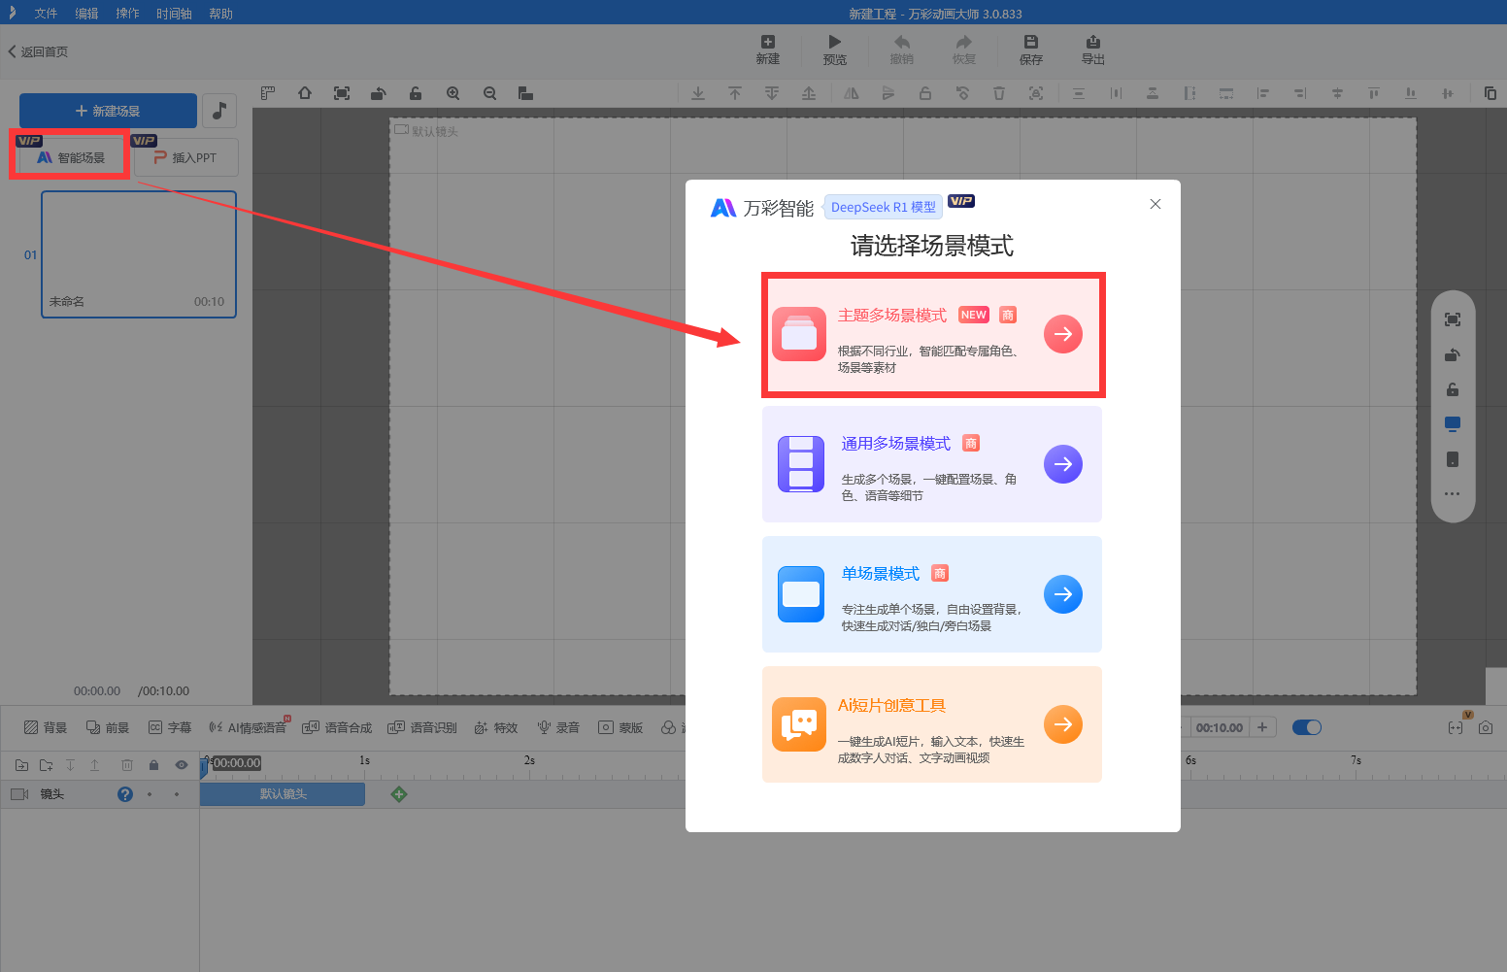Click the arrow for 通用多场景模式
This screenshot has width=1507, height=972.
pyautogui.click(x=1062, y=464)
